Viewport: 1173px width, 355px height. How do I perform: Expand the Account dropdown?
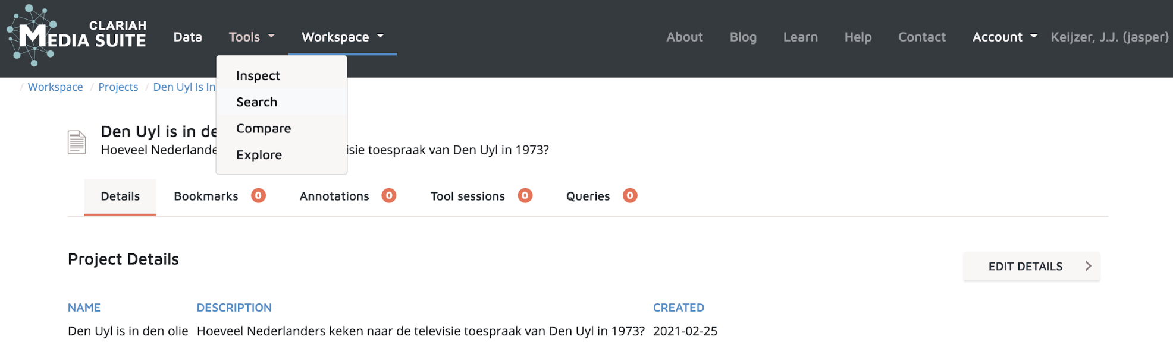click(x=1005, y=37)
